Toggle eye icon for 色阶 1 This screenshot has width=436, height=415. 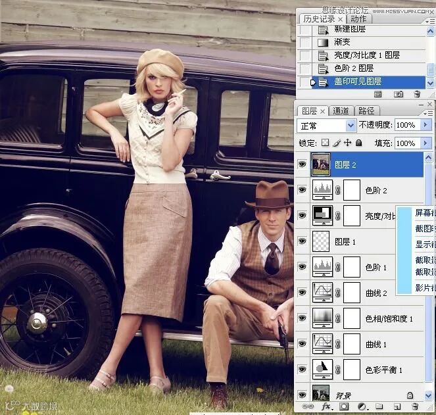(303, 267)
